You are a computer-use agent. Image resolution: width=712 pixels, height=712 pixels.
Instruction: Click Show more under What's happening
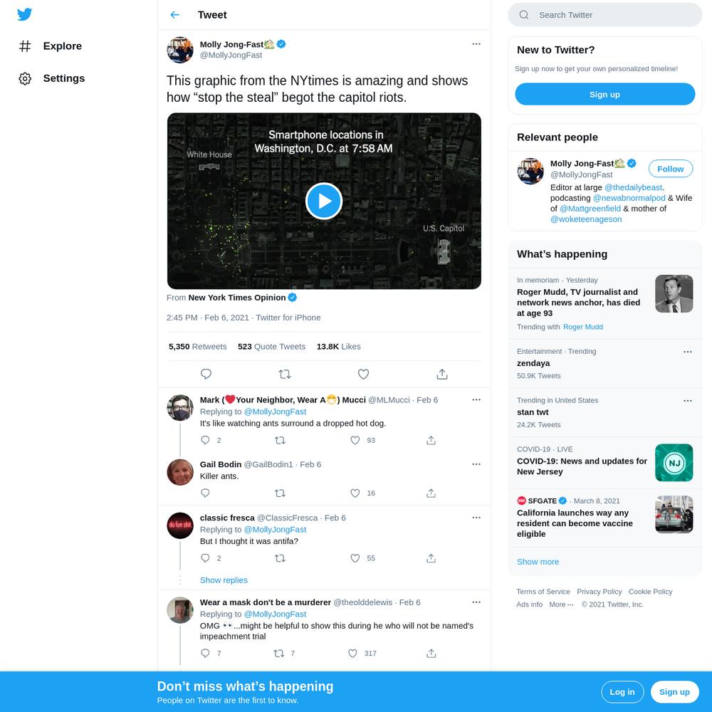point(538,562)
